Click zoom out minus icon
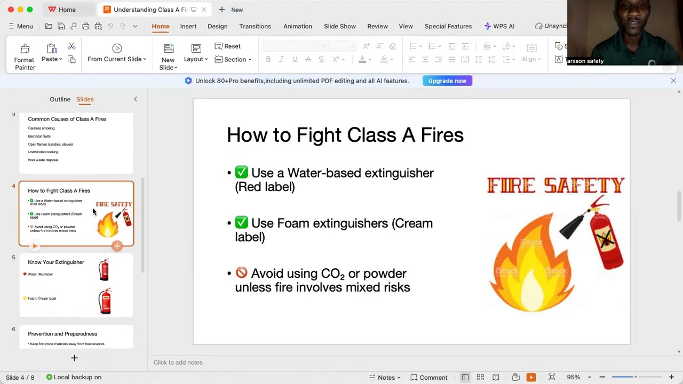This screenshot has width=683, height=384. point(602,378)
